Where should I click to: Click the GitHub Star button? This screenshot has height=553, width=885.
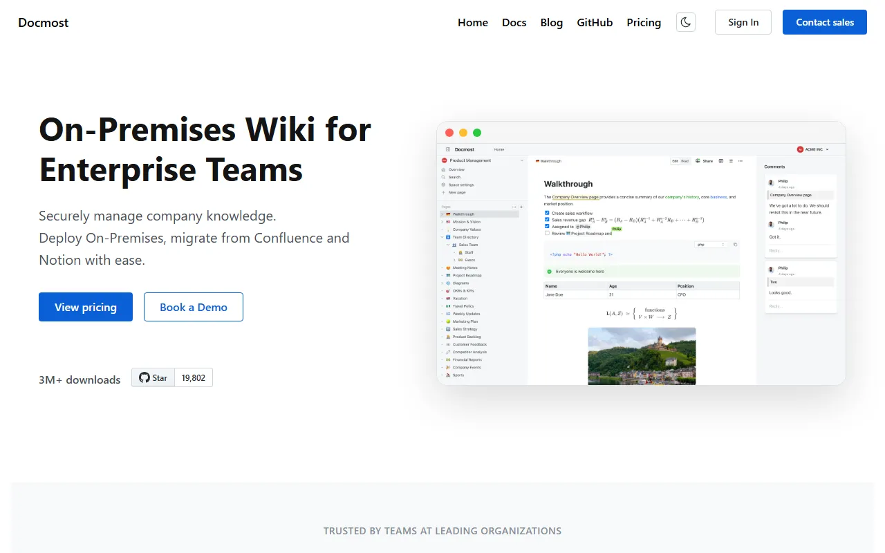tap(153, 377)
